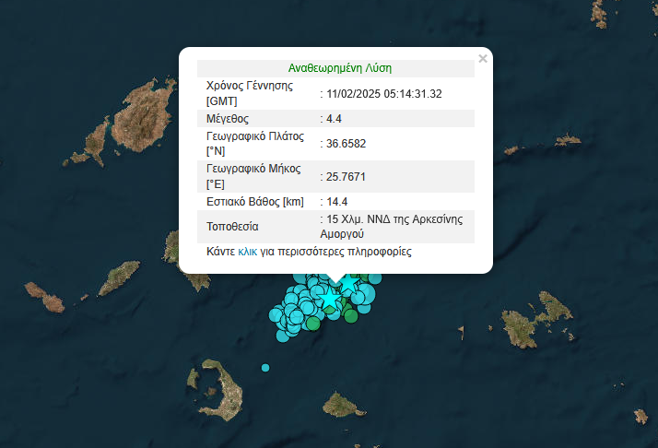Image resolution: width=658 pixels, height=448 pixels.
Task: Select the bottom-most cyan circle in the cluster
Action: (283, 335)
